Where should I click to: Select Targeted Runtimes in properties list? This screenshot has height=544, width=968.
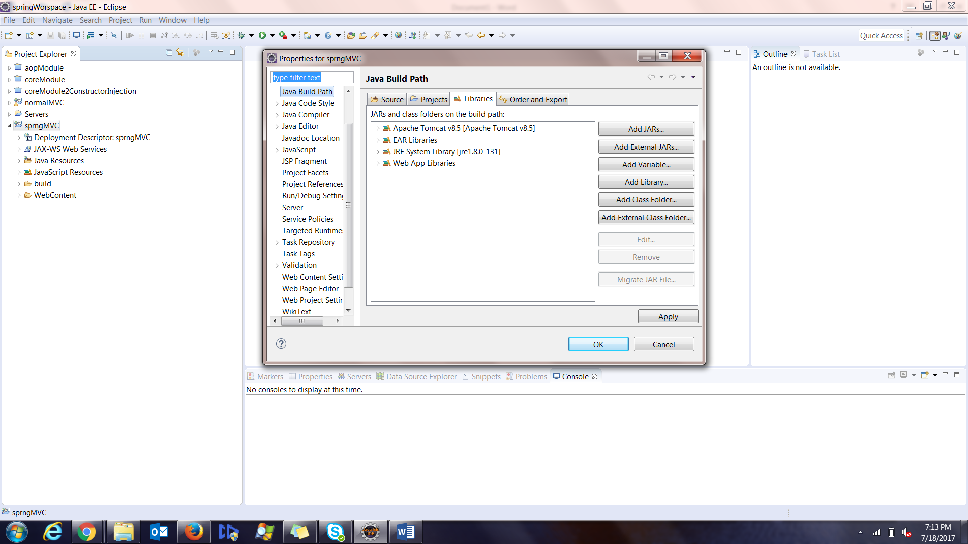click(313, 231)
